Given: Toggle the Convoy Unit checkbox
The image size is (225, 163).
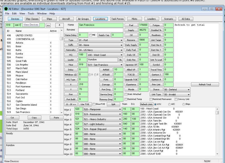Looking at the screenshot, I should (x=176, y=99).
